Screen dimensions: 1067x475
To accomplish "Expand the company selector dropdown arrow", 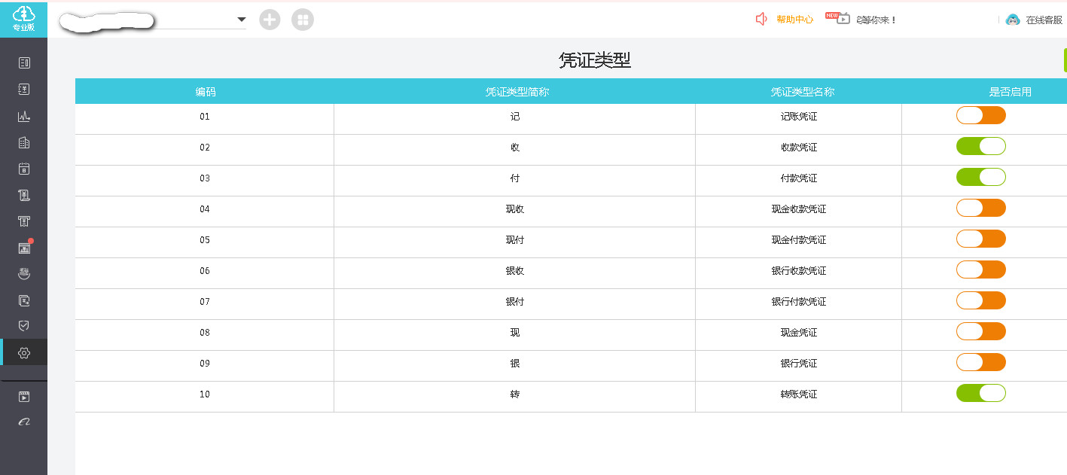I will 242,20.
